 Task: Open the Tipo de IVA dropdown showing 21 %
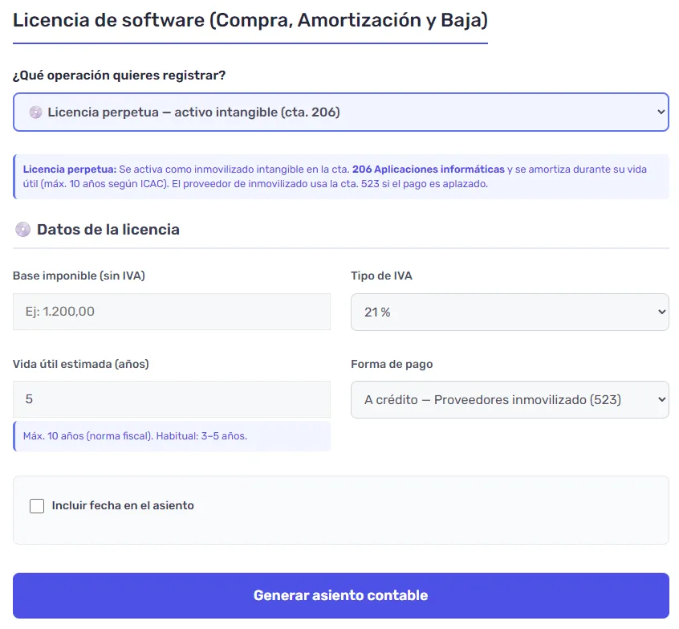[510, 312]
